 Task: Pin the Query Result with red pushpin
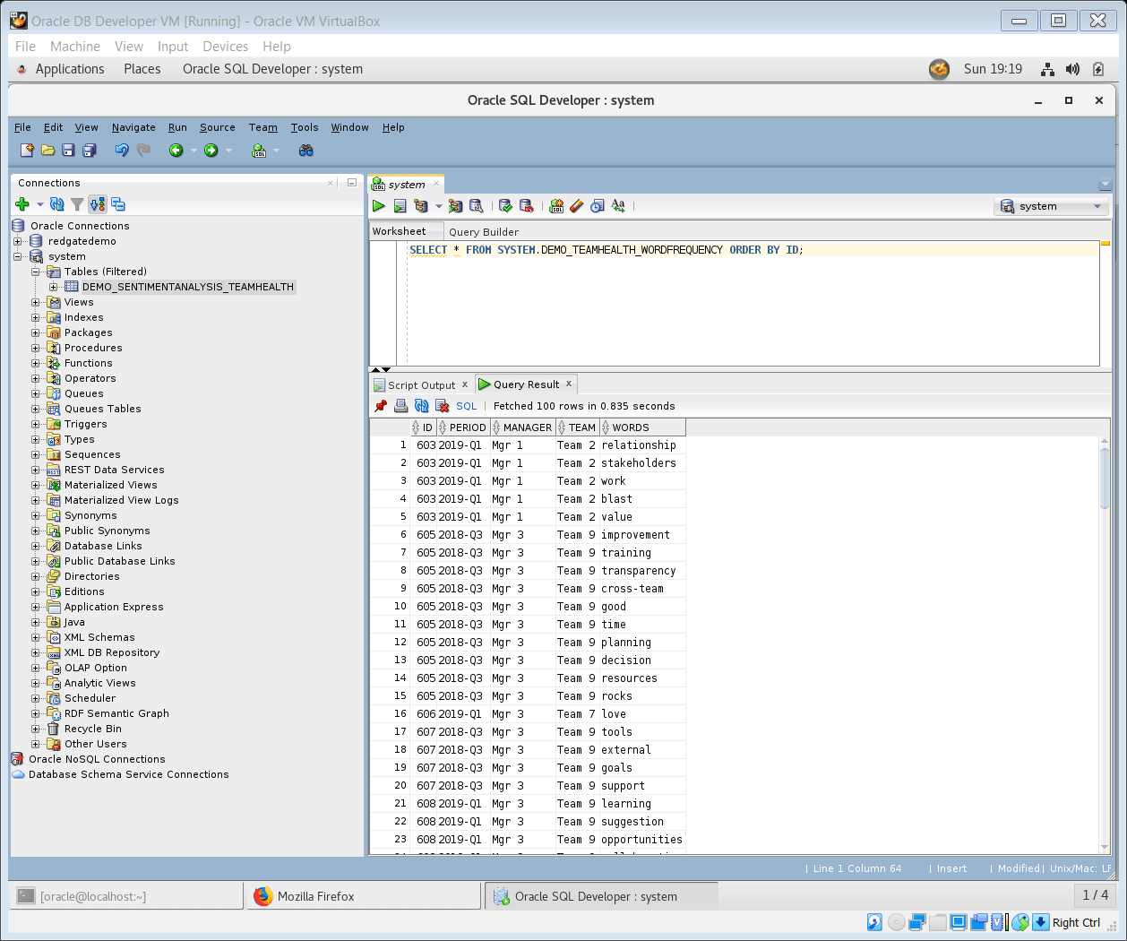[x=381, y=406]
